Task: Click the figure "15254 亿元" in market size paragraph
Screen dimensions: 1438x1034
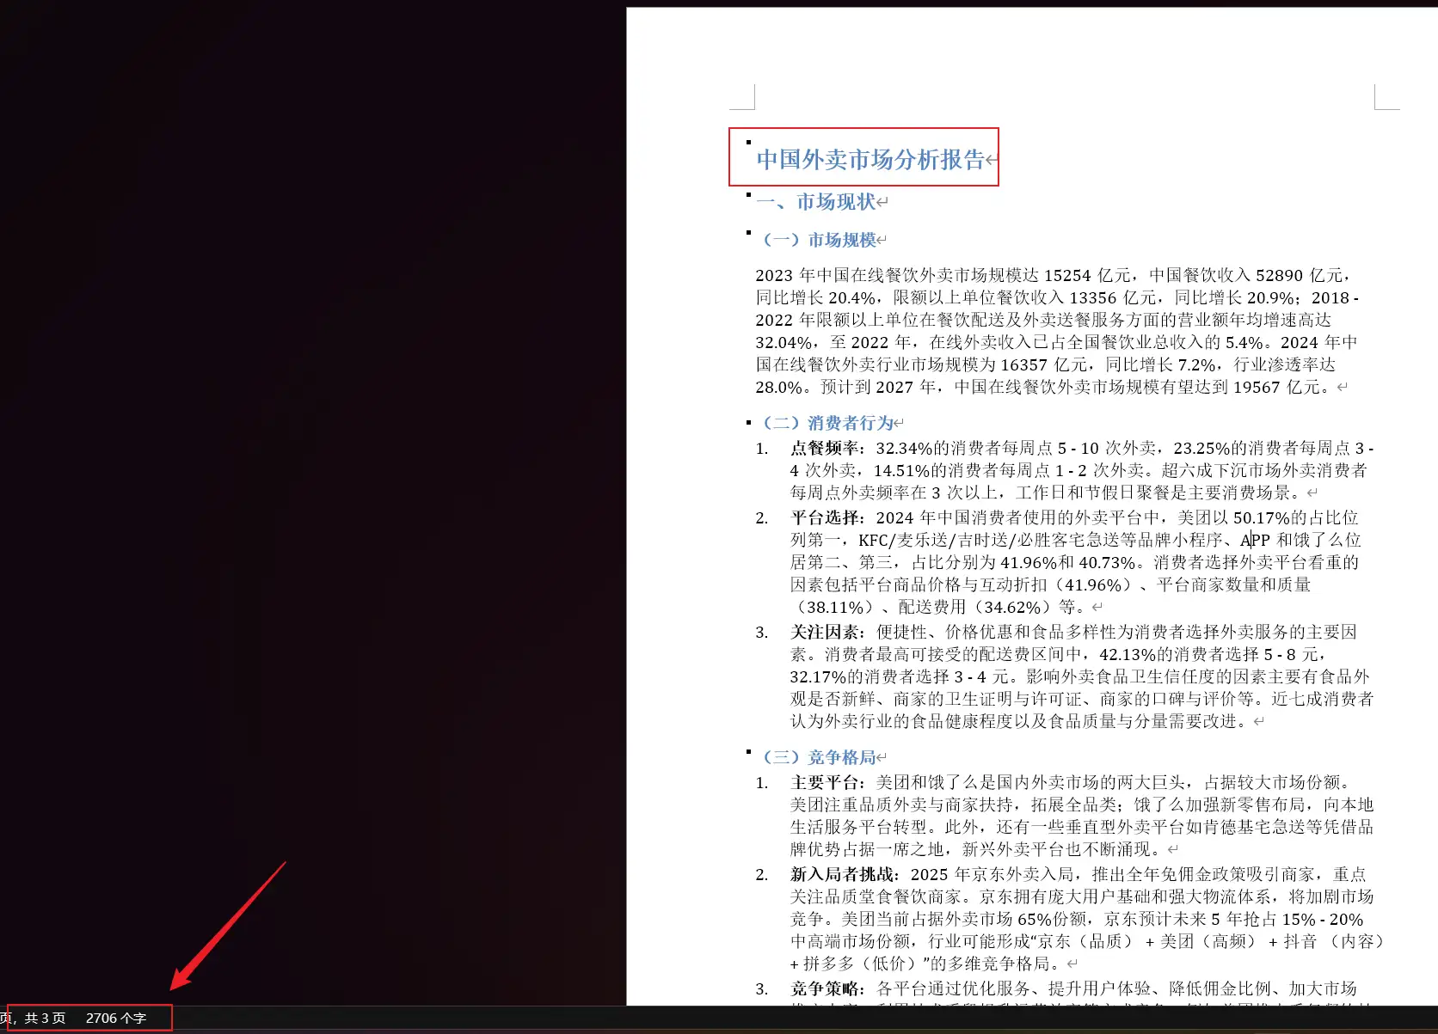Action: tap(1088, 275)
